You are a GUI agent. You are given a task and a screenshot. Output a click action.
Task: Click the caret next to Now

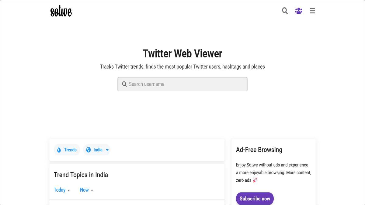tap(92, 190)
